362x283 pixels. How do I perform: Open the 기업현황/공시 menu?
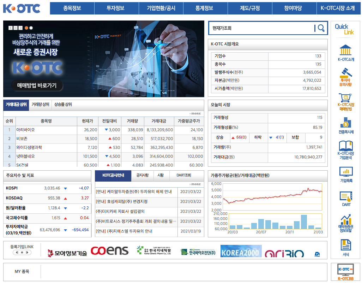pyautogui.click(x=161, y=8)
